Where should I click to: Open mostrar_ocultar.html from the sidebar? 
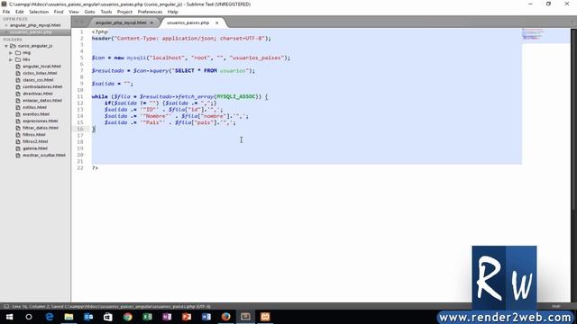(44, 155)
